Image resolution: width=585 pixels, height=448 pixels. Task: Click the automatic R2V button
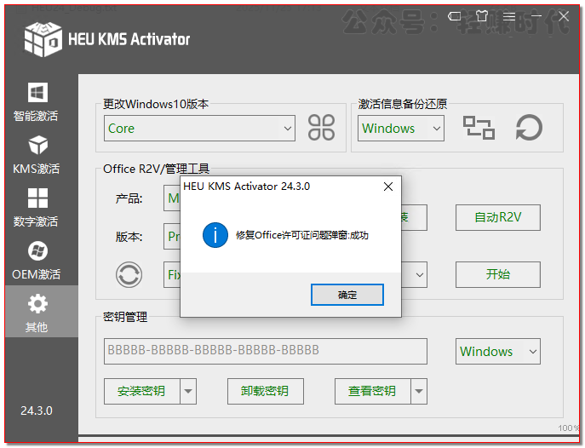pyautogui.click(x=497, y=217)
